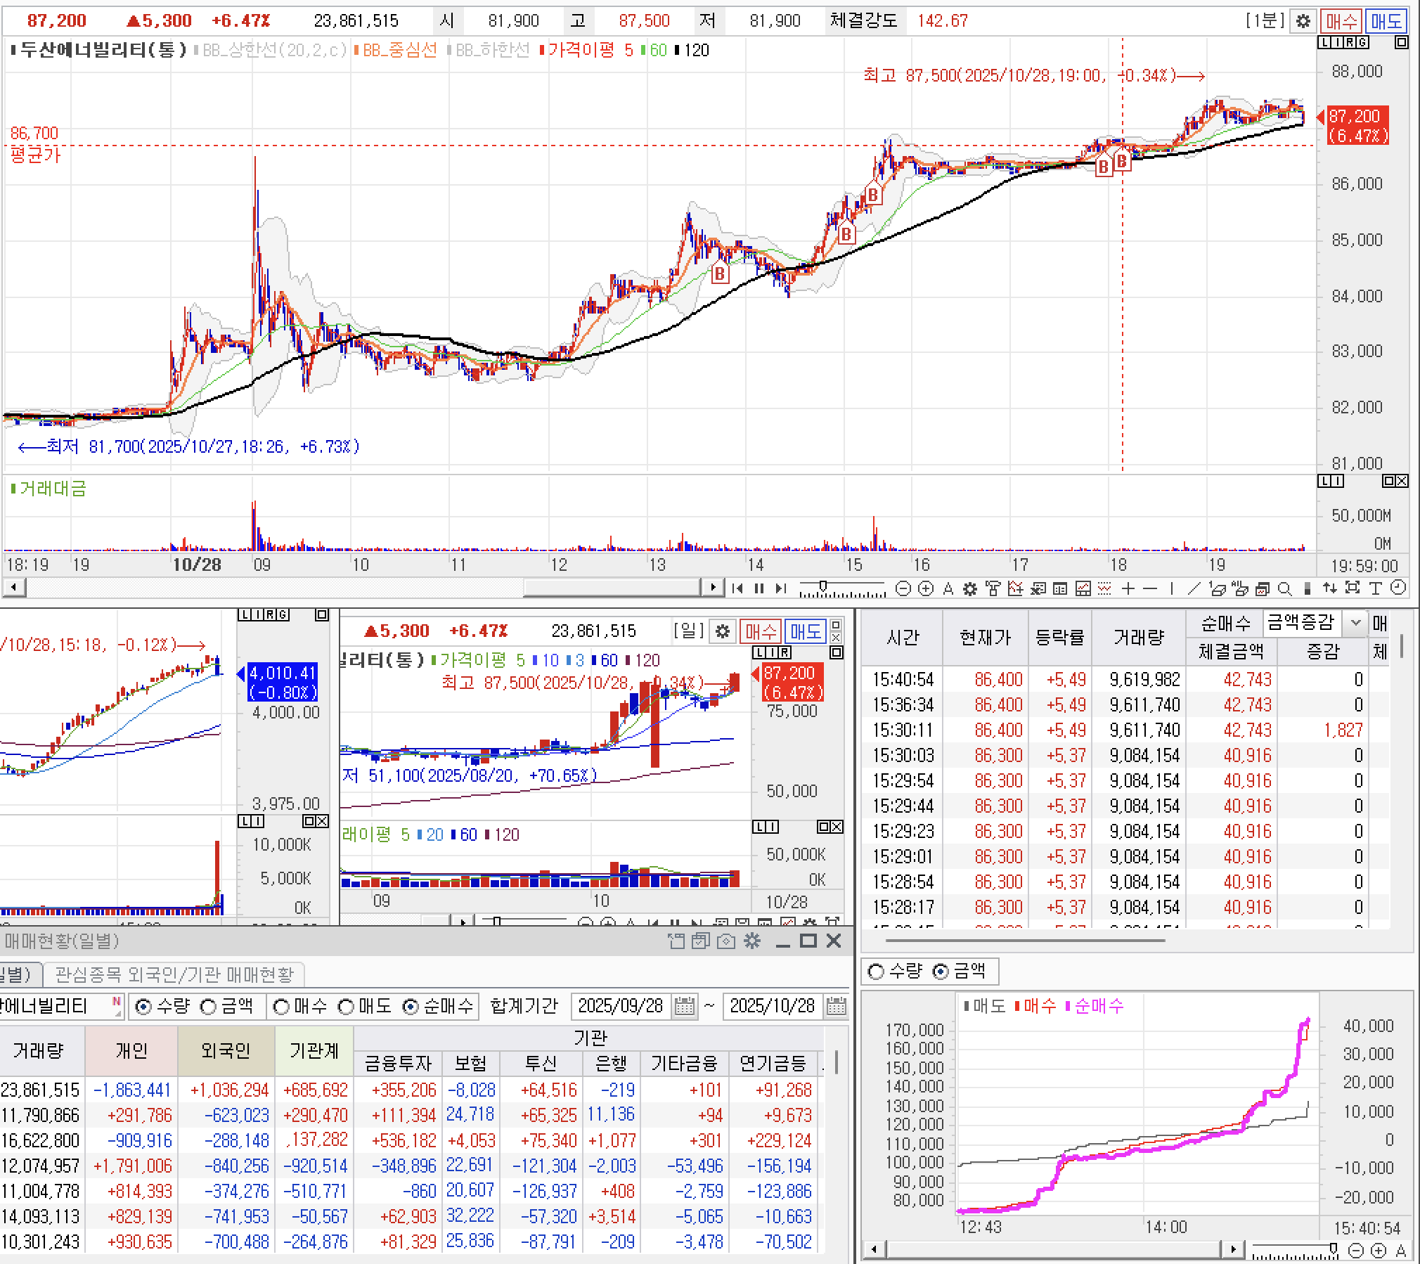Open calendar picker for start date 2025/09/28
This screenshot has height=1264, width=1420.
pos(684,1006)
